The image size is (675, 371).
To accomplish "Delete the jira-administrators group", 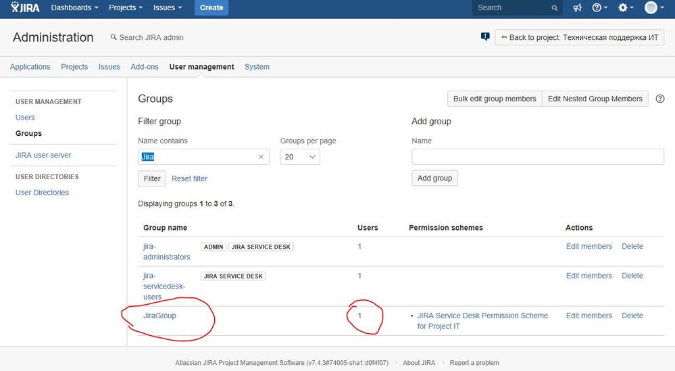I will coord(632,246).
